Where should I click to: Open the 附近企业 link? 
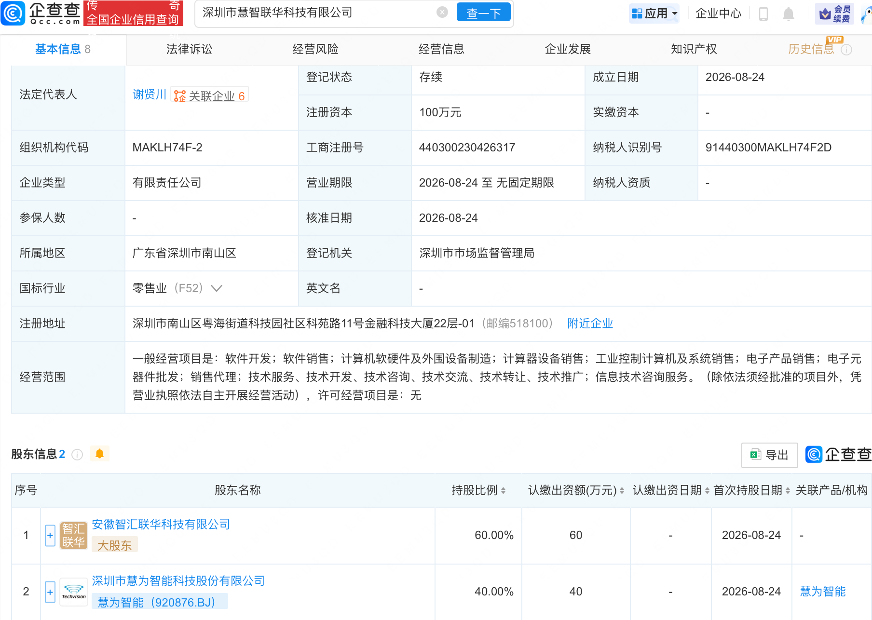tap(590, 323)
